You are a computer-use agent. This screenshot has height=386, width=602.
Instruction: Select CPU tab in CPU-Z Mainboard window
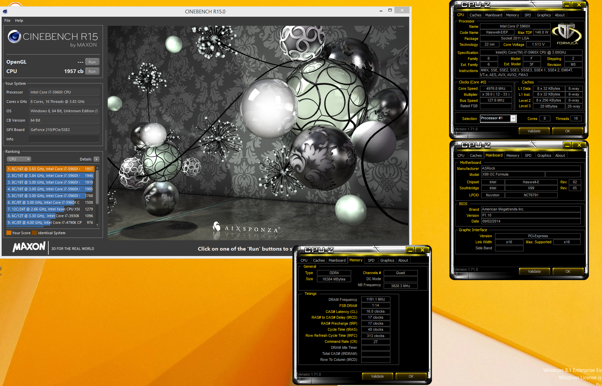coord(461,155)
